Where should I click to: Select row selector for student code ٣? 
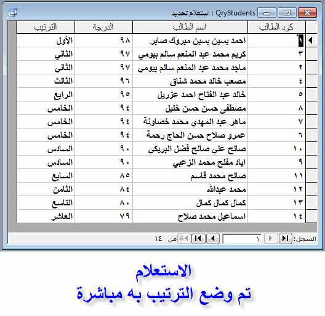(311, 54)
